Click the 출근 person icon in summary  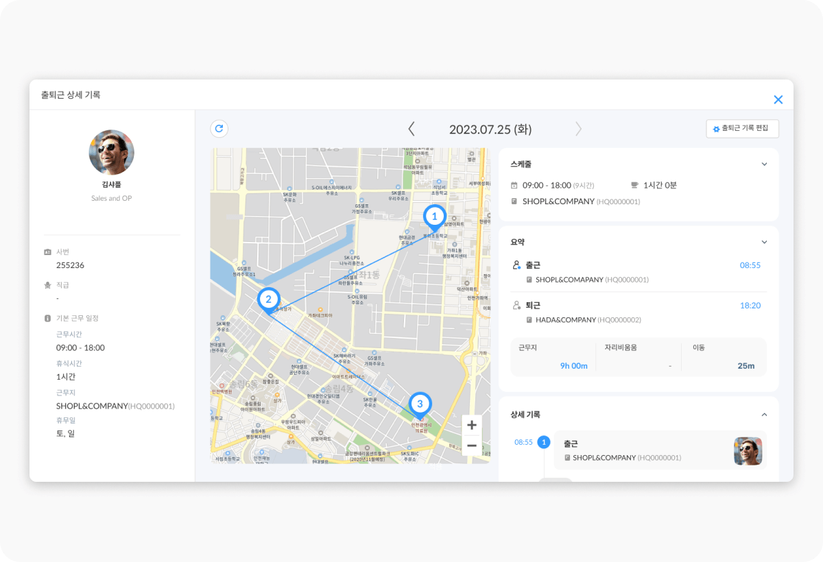(x=516, y=265)
